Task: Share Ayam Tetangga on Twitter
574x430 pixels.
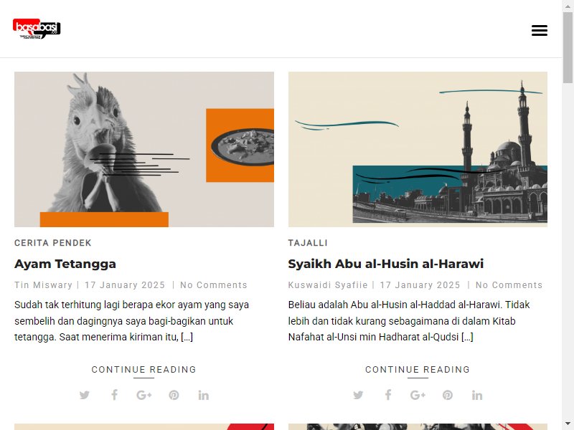Action: point(85,395)
